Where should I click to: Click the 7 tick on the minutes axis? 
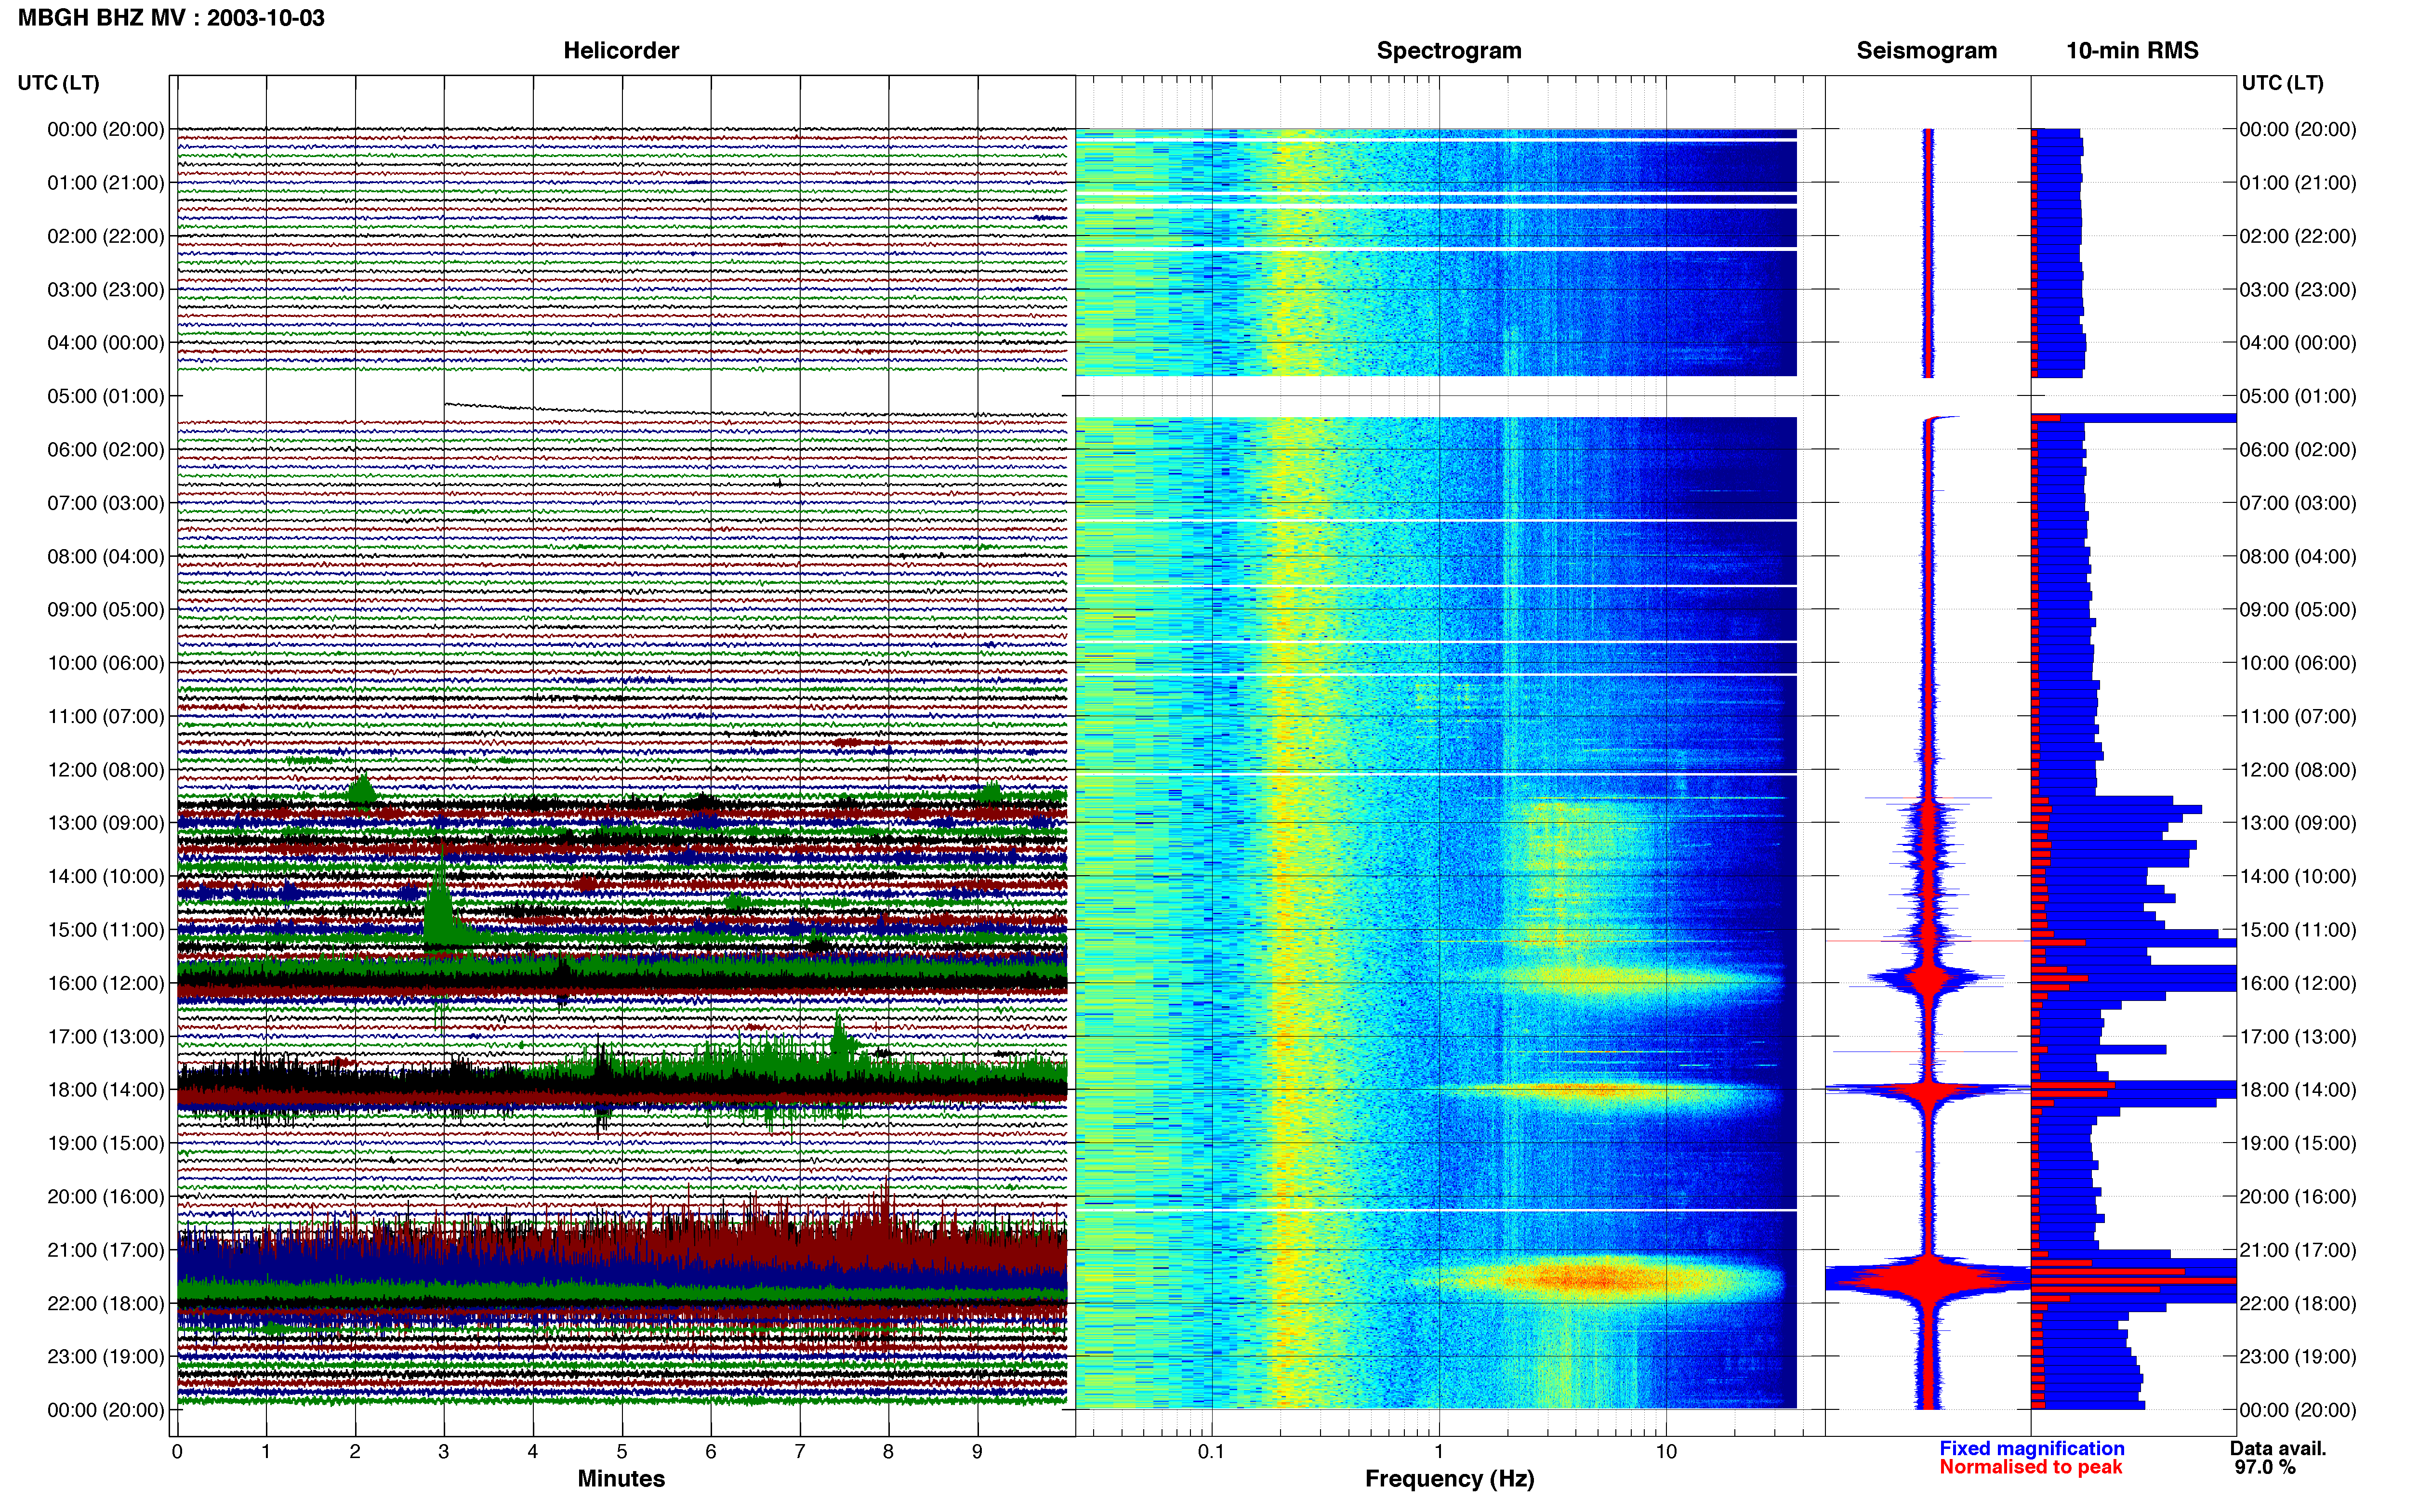(800, 1451)
